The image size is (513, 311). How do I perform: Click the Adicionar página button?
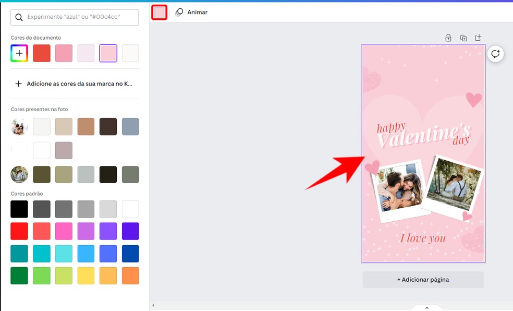coord(423,280)
